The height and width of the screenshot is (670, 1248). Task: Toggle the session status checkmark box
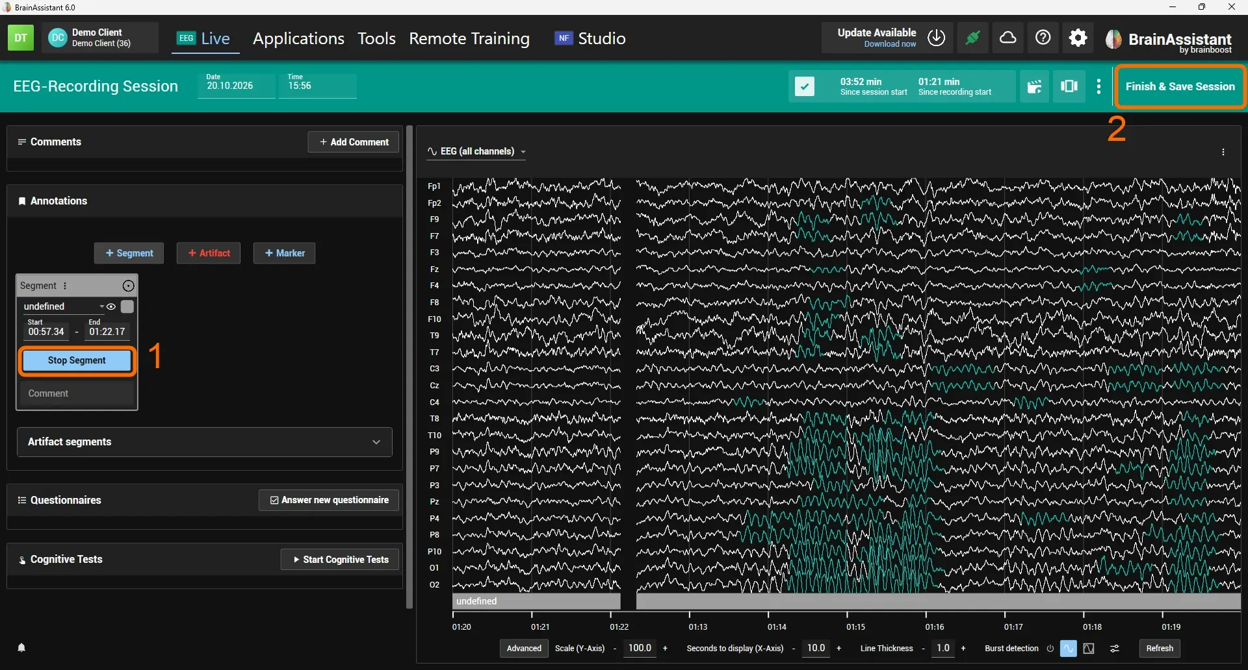[x=805, y=86]
